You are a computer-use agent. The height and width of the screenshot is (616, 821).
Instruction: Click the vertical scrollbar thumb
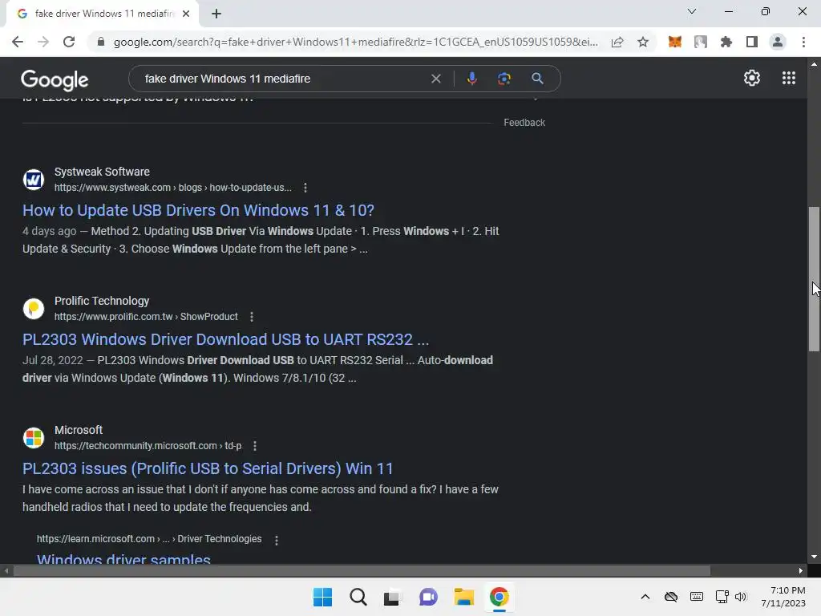click(814, 278)
